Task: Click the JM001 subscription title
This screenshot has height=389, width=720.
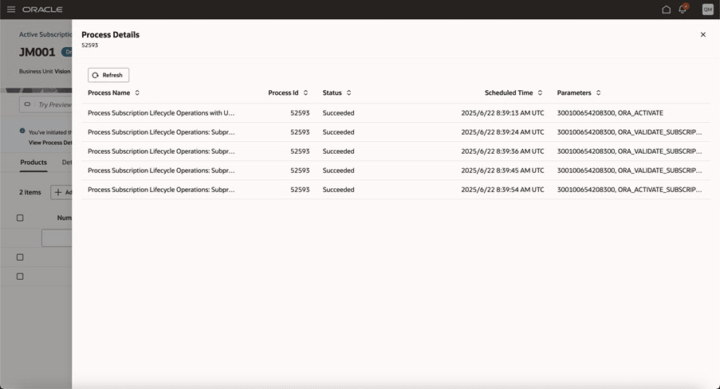Action: (37, 53)
